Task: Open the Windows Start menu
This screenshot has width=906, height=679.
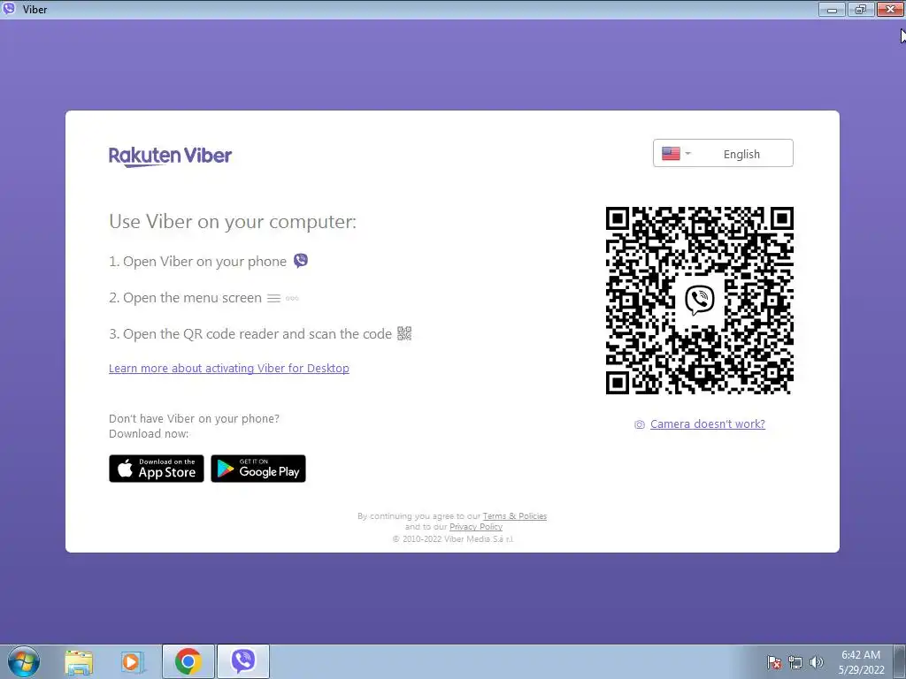Action: tap(24, 661)
